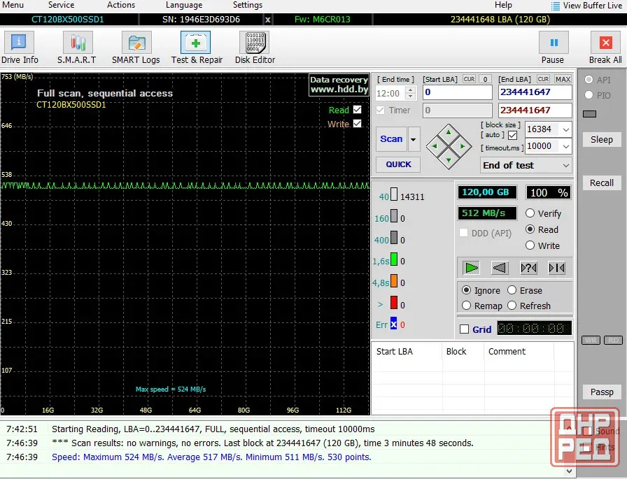Toggle the block size auto checkbox

513,136
